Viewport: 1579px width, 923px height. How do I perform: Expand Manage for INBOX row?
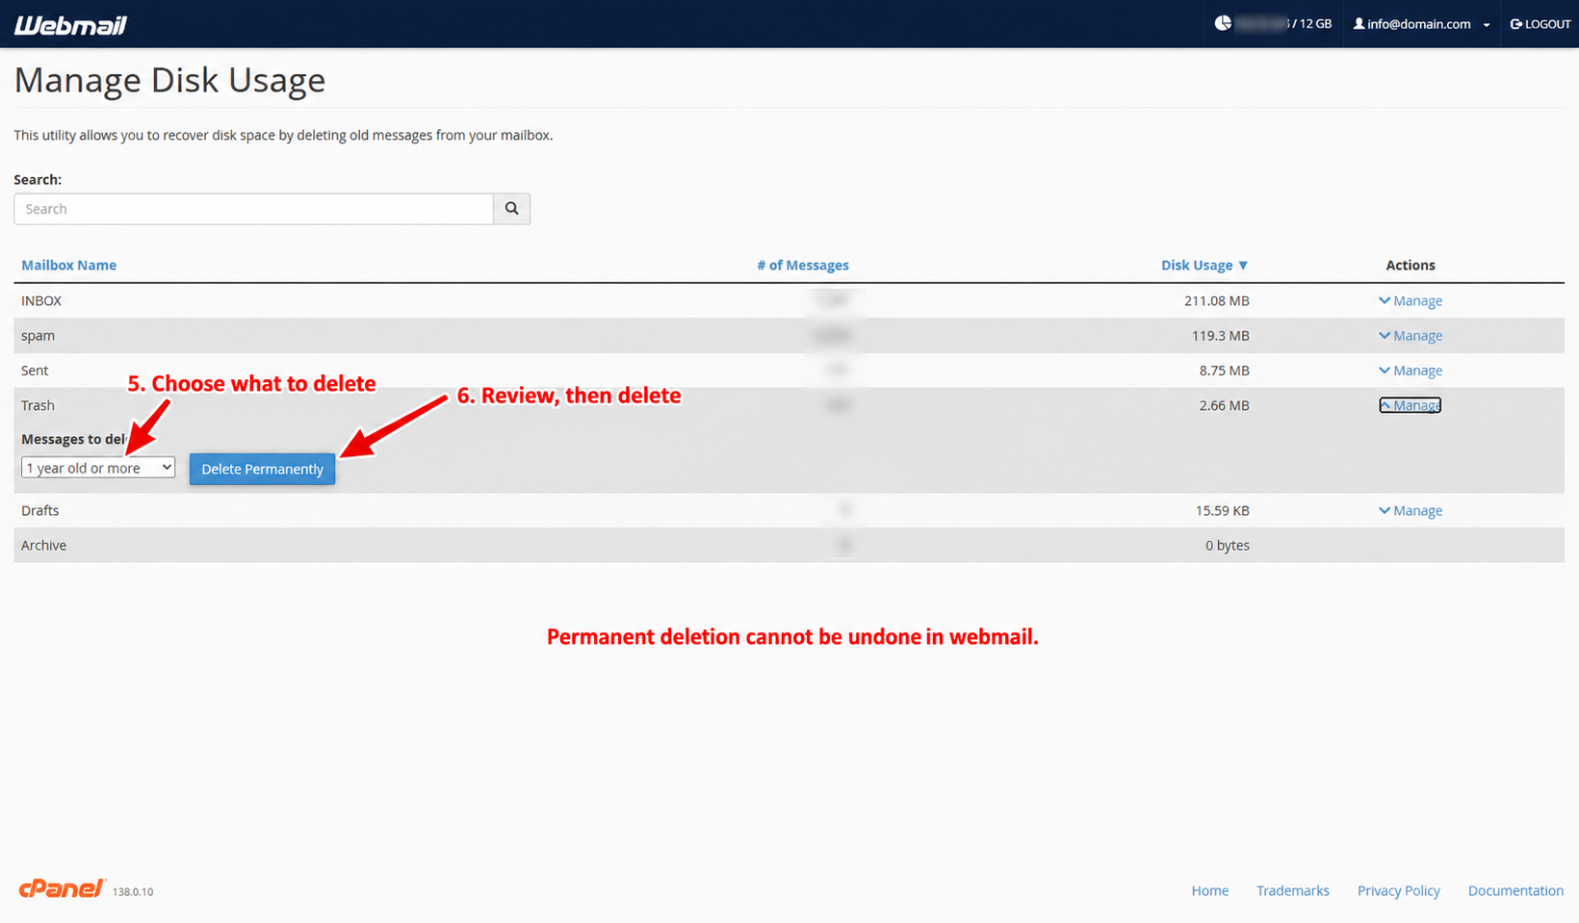[1411, 300]
